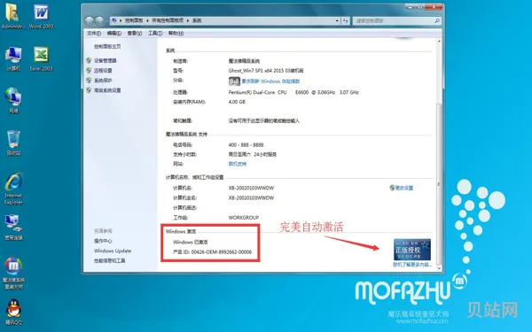
Task: Open Advanced system settings in sidebar
Action: pos(107,90)
